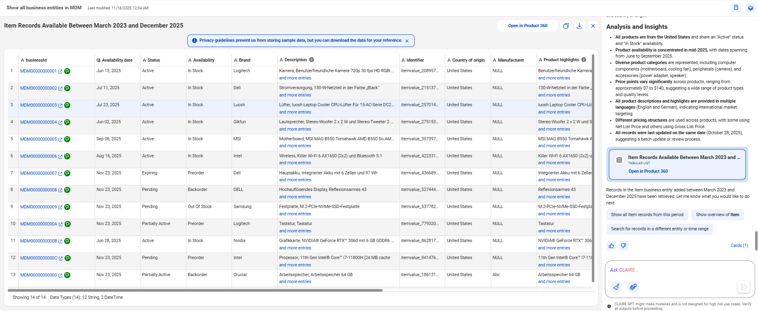Open record MDM00000000000 link in row 13
Image resolution: width=758 pixels, height=311 pixels.
click(x=39, y=275)
